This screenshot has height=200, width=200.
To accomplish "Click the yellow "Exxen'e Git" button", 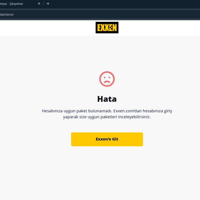I will tap(107, 139).
